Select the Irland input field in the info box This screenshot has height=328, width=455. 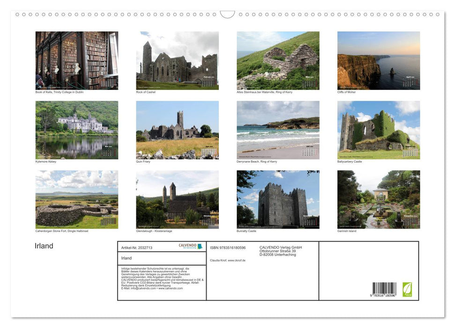coord(161,258)
